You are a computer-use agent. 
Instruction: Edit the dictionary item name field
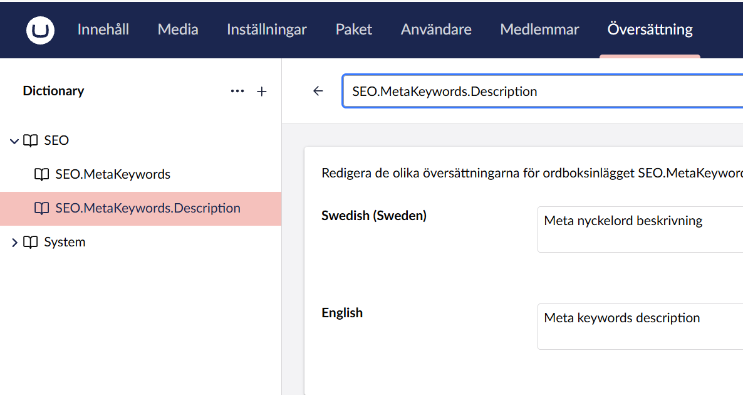tap(543, 91)
